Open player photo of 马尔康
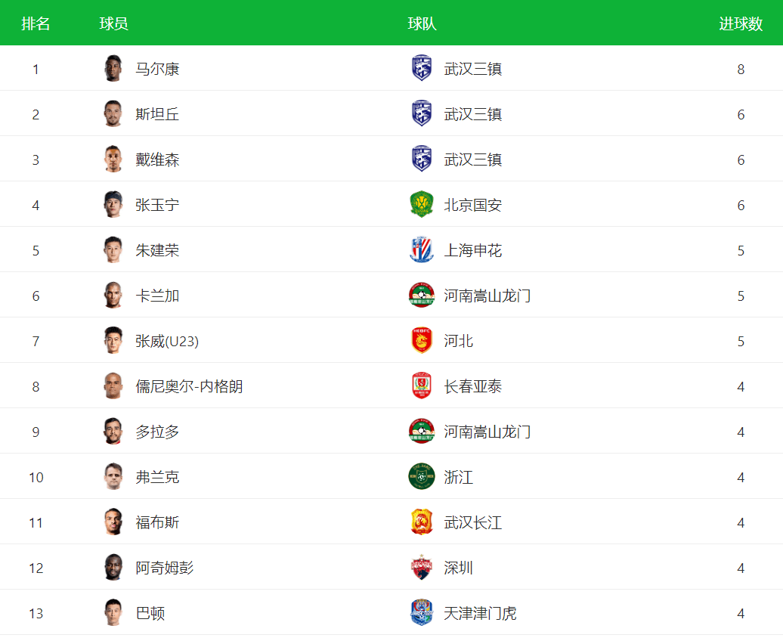This screenshot has width=783, height=641. [x=113, y=69]
